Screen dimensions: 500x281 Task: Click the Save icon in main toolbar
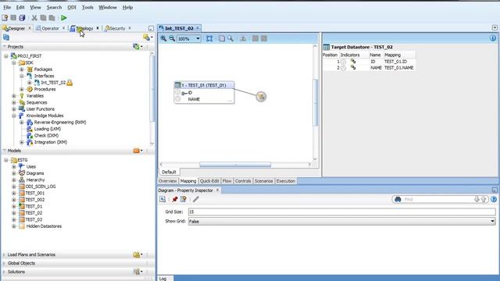tap(13, 18)
